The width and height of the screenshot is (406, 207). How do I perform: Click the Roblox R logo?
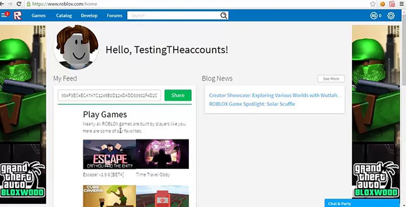pyautogui.click(x=18, y=16)
